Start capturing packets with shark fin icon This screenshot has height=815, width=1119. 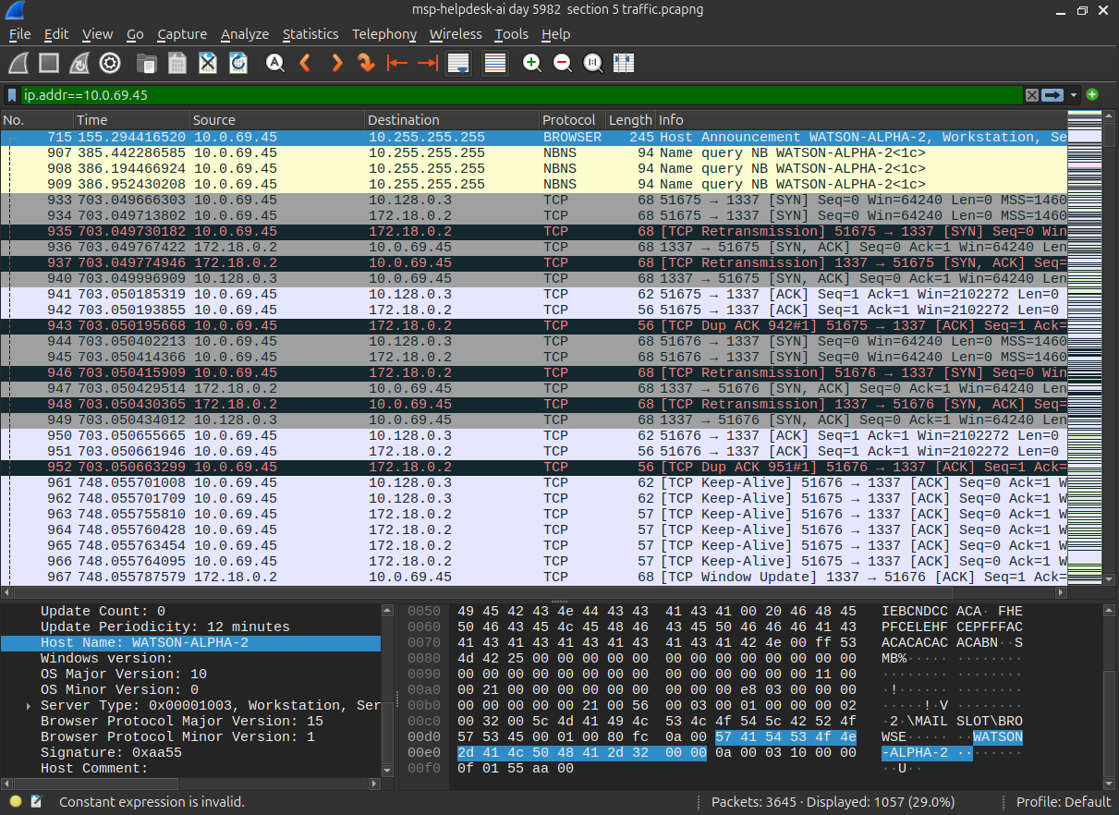[20, 63]
